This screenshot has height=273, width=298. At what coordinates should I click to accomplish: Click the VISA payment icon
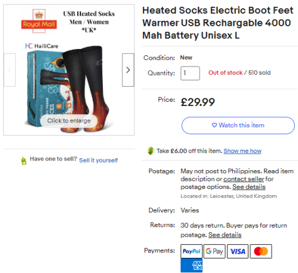(238, 251)
